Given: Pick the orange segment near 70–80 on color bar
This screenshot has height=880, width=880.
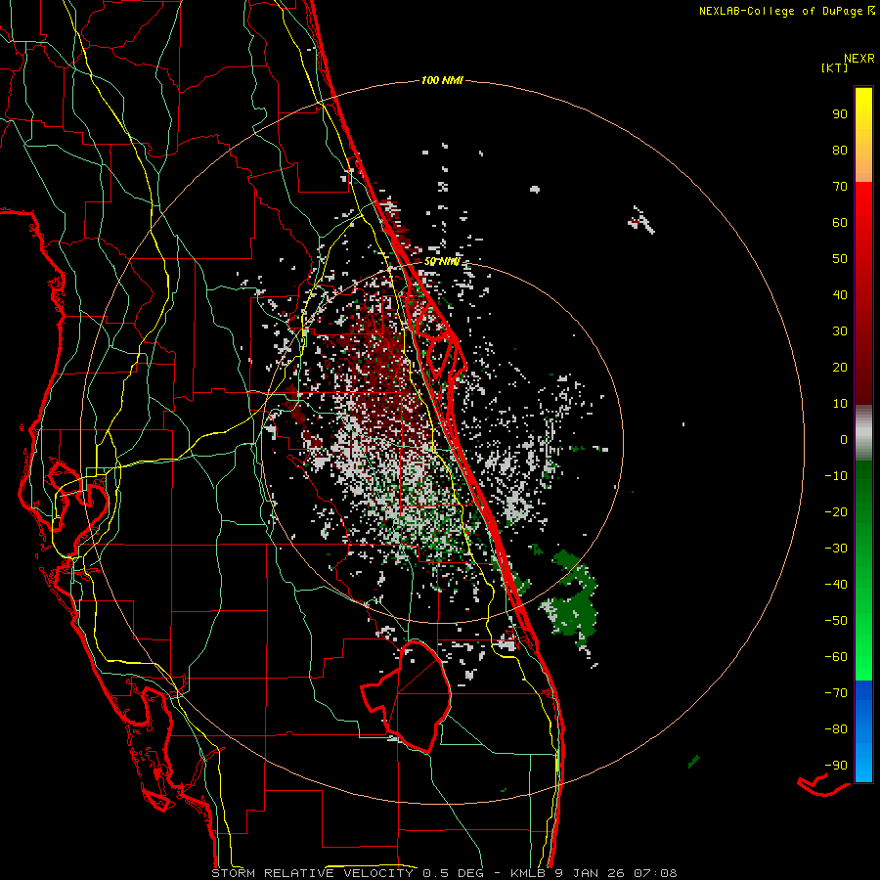Looking at the screenshot, I should click(863, 165).
